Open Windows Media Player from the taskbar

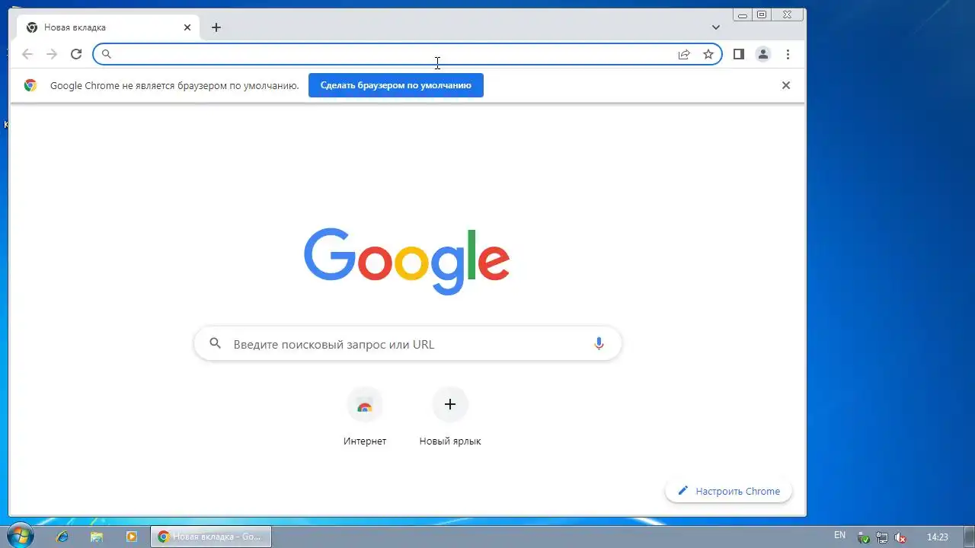coord(131,537)
